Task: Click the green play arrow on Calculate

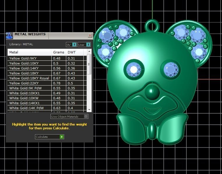Action: tap(62, 137)
